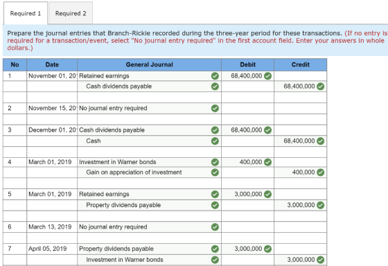Click the entry 1 credit amount 68,400,000

(x=299, y=87)
